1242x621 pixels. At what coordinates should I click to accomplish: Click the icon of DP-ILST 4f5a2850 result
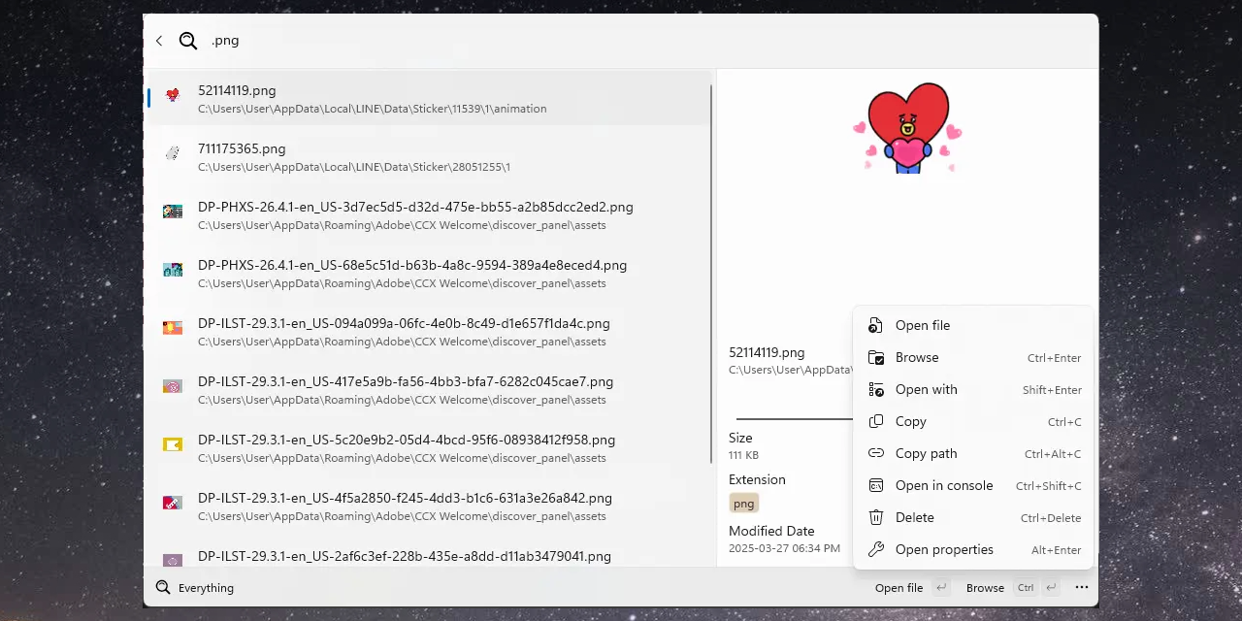173,503
